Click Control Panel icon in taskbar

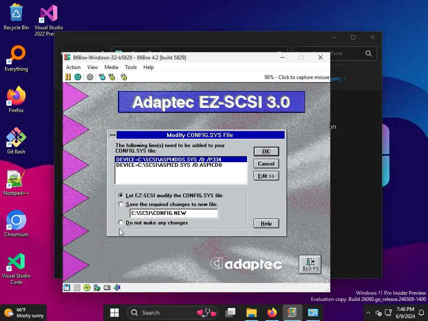313,313
